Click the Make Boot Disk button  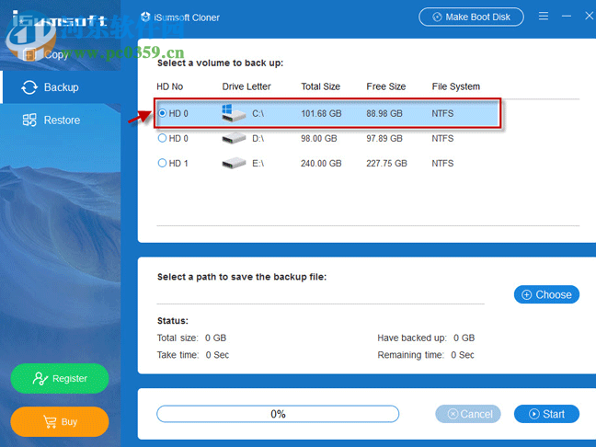point(471,17)
